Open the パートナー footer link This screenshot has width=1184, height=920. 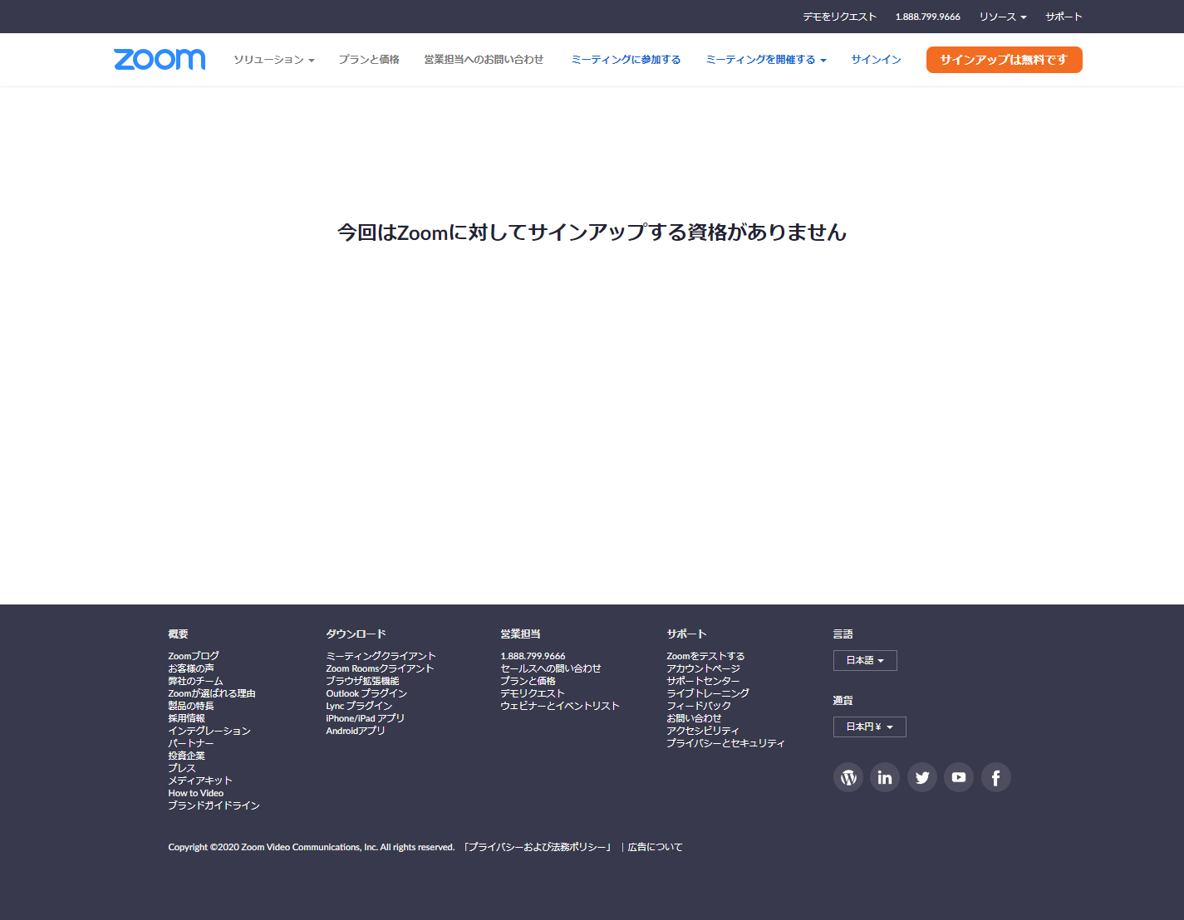pyautogui.click(x=191, y=743)
